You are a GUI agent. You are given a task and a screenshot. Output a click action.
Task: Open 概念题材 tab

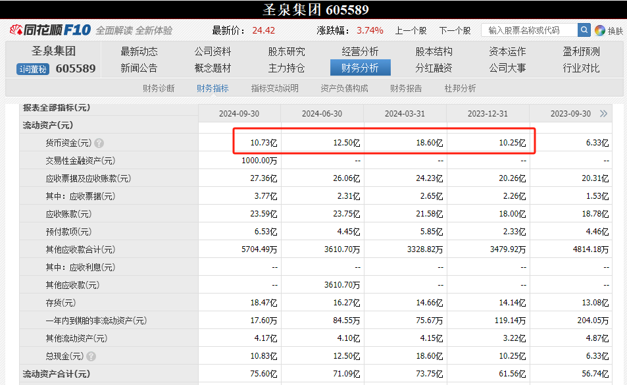click(x=213, y=68)
